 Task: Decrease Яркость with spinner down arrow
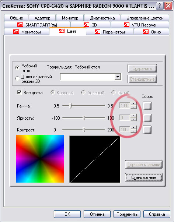click(133, 119)
